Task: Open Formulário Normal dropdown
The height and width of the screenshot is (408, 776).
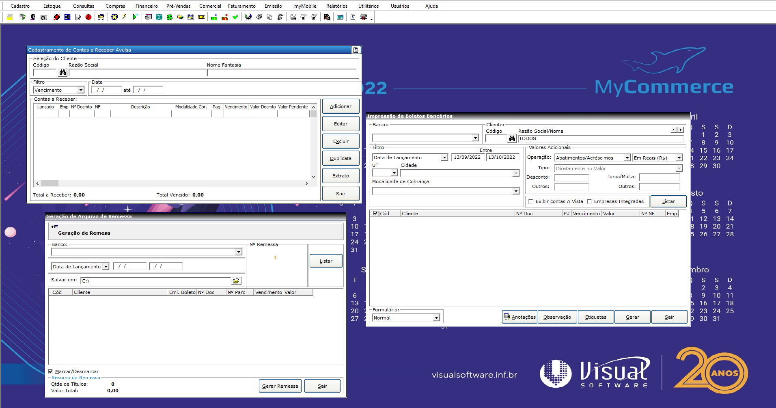Action: [436, 318]
